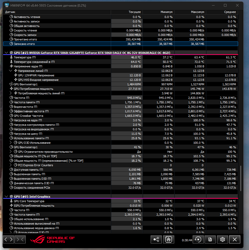Select the GPU Crossbar Частота row

pos(121,115)
